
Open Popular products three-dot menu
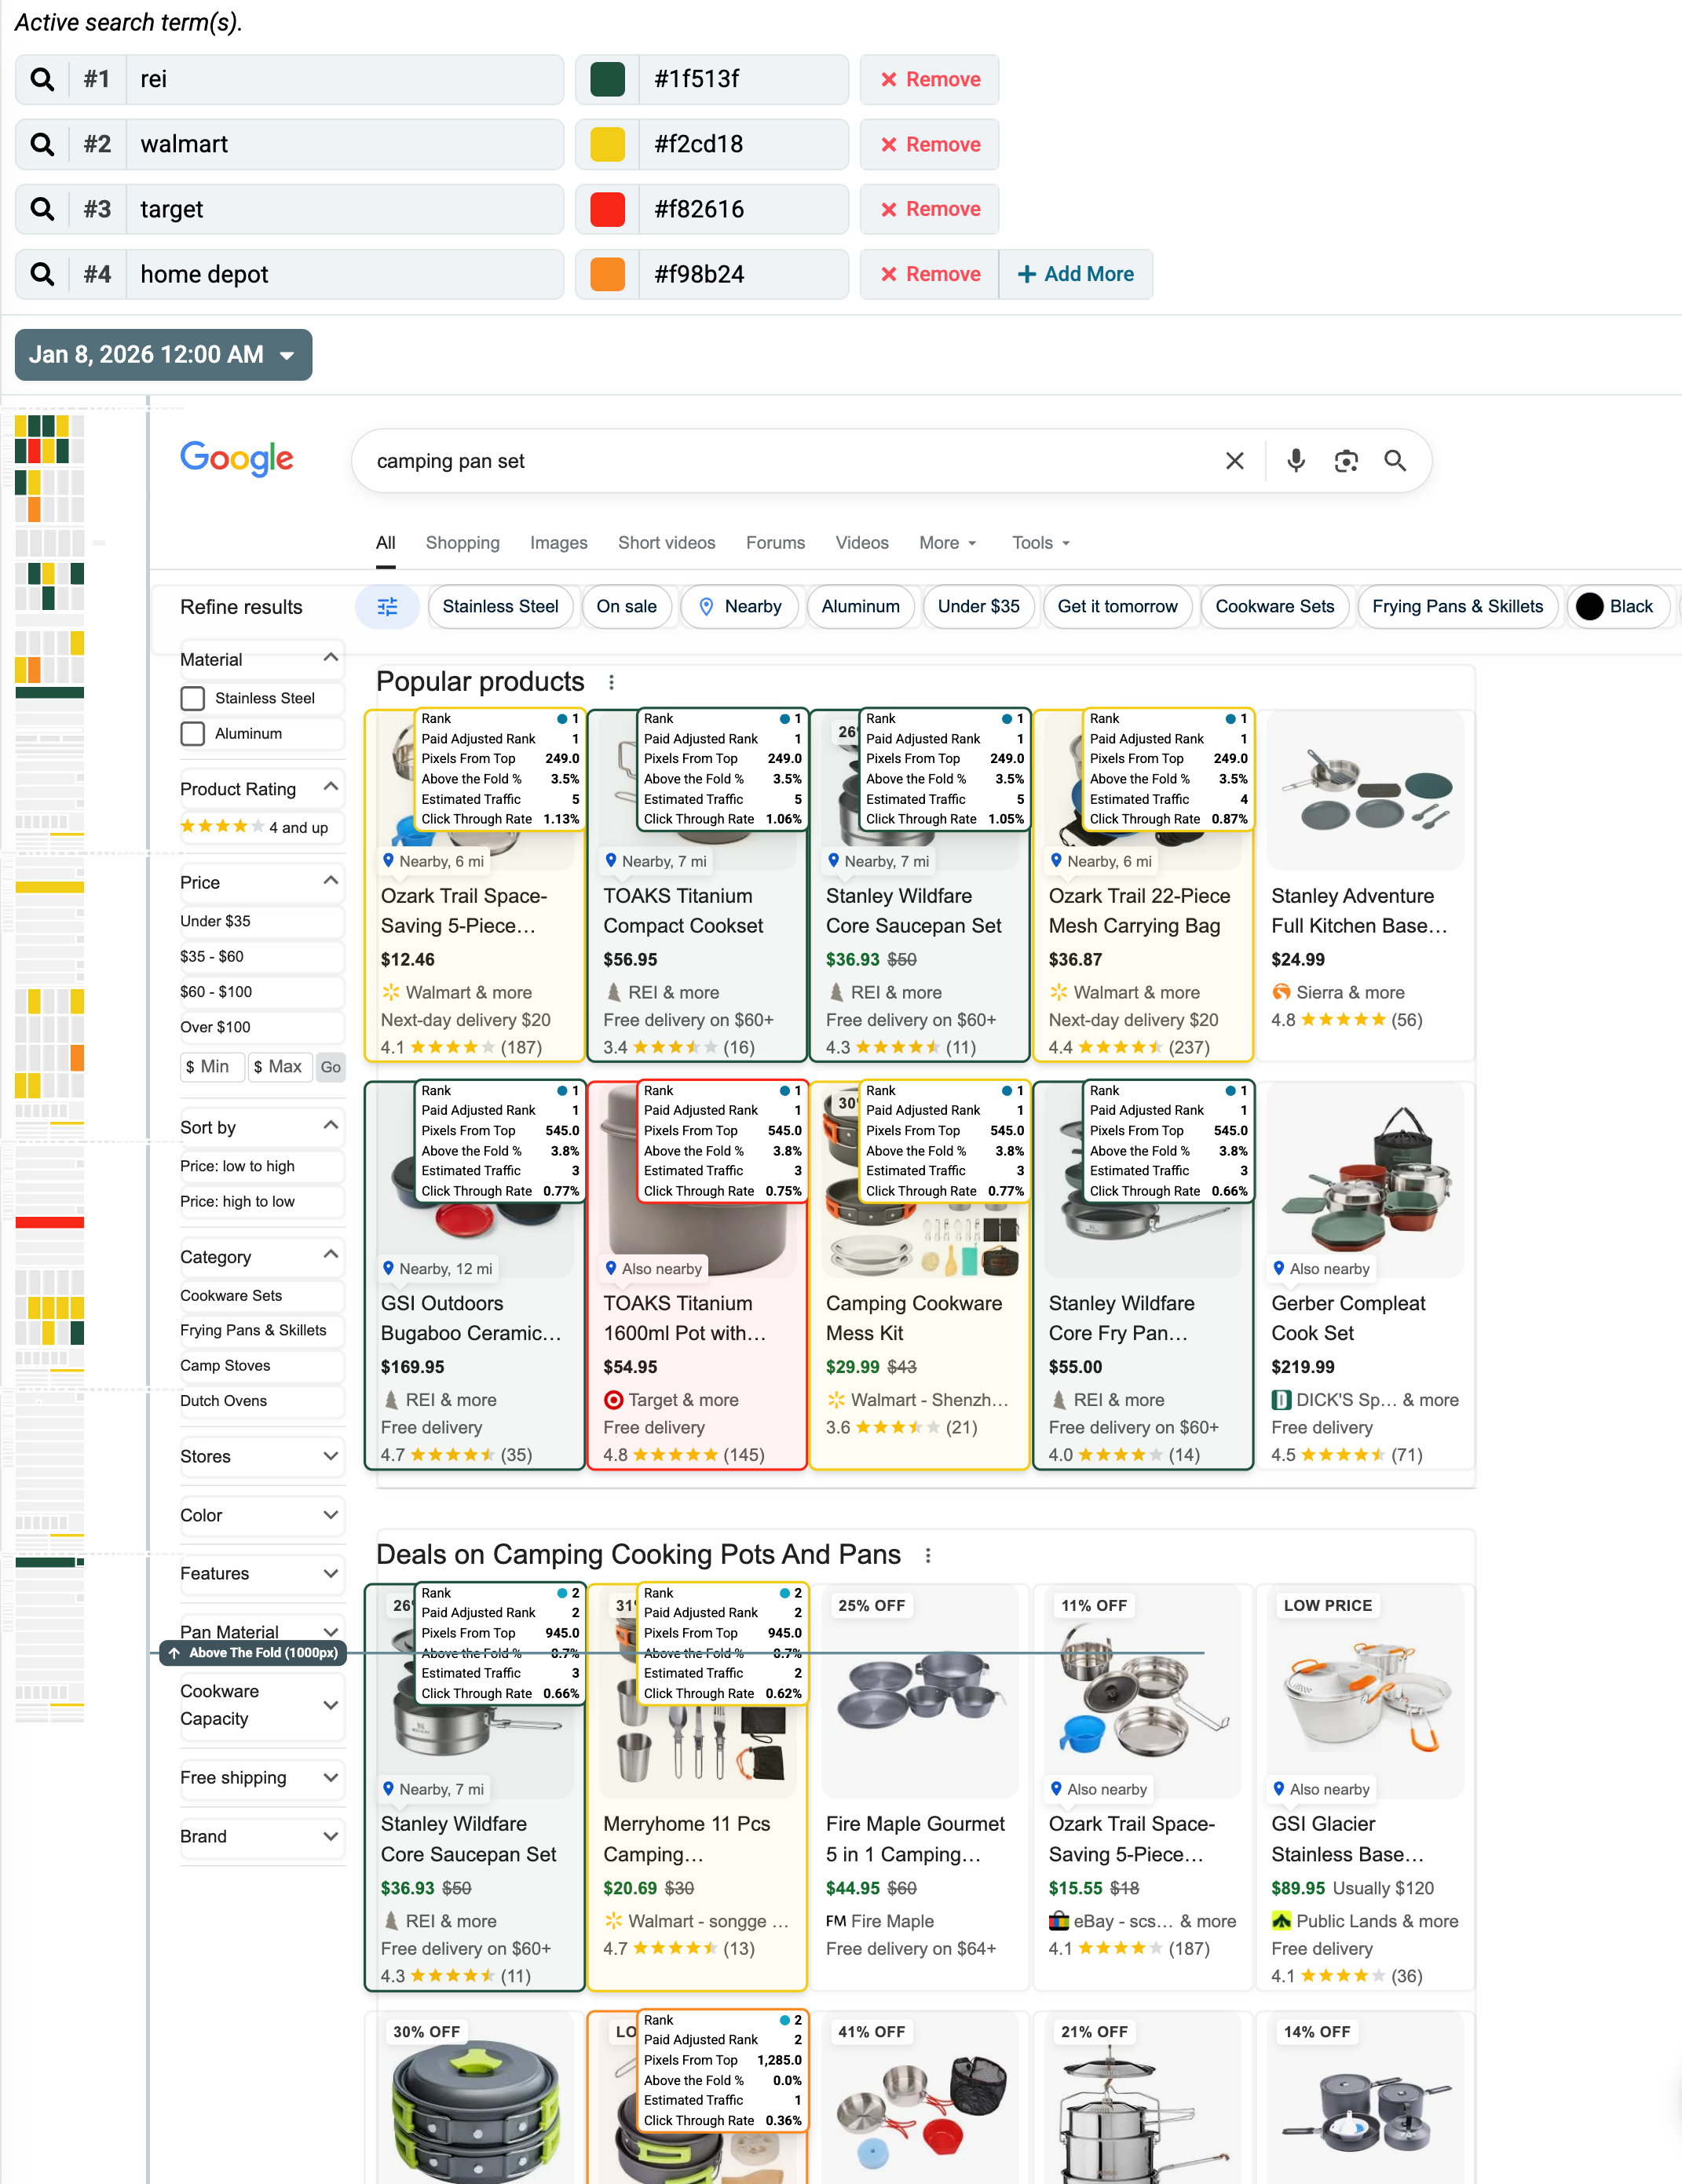click(x=611, y=682)
